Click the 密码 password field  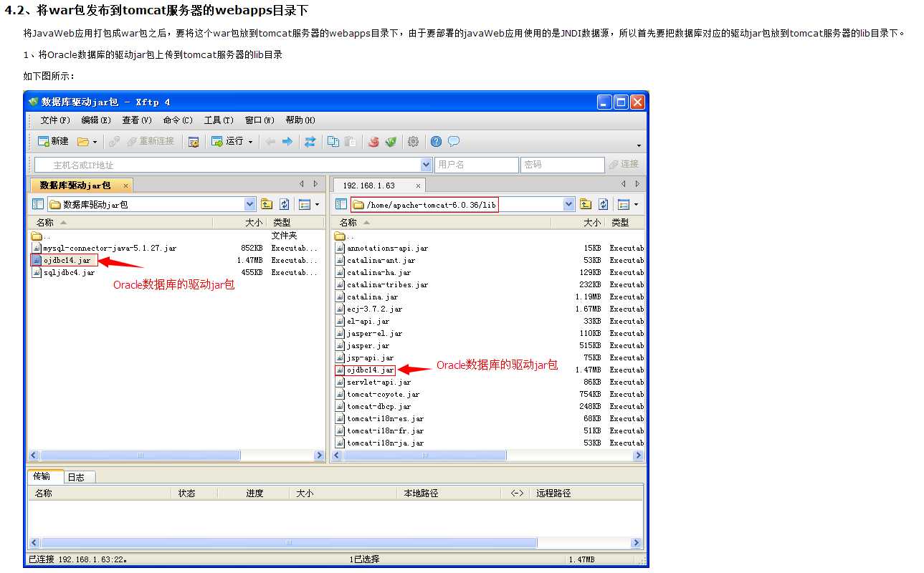(x=563, y=165)
